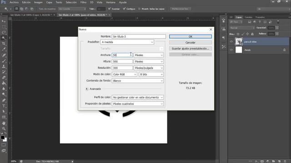Click the background color swatch
291x163 pixels.
click(5, 140)
